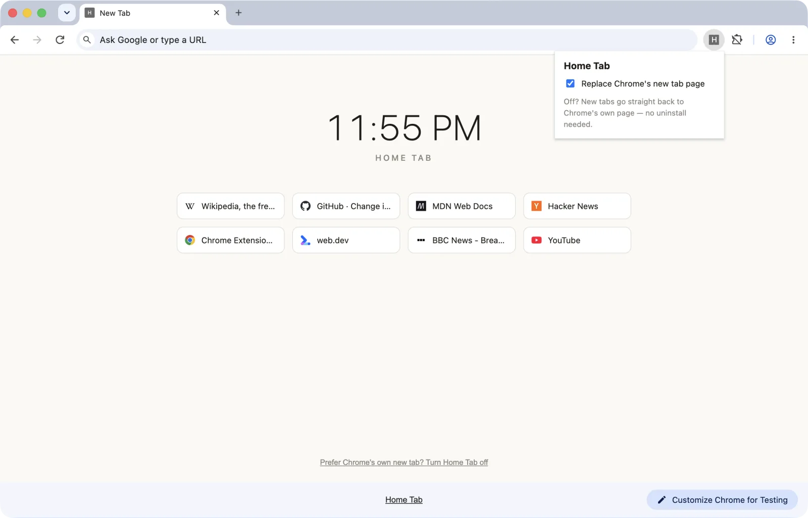The width and height of the screenshot is (808, 518).
Task: Go back with the back arrow
Action: (15, 40)
